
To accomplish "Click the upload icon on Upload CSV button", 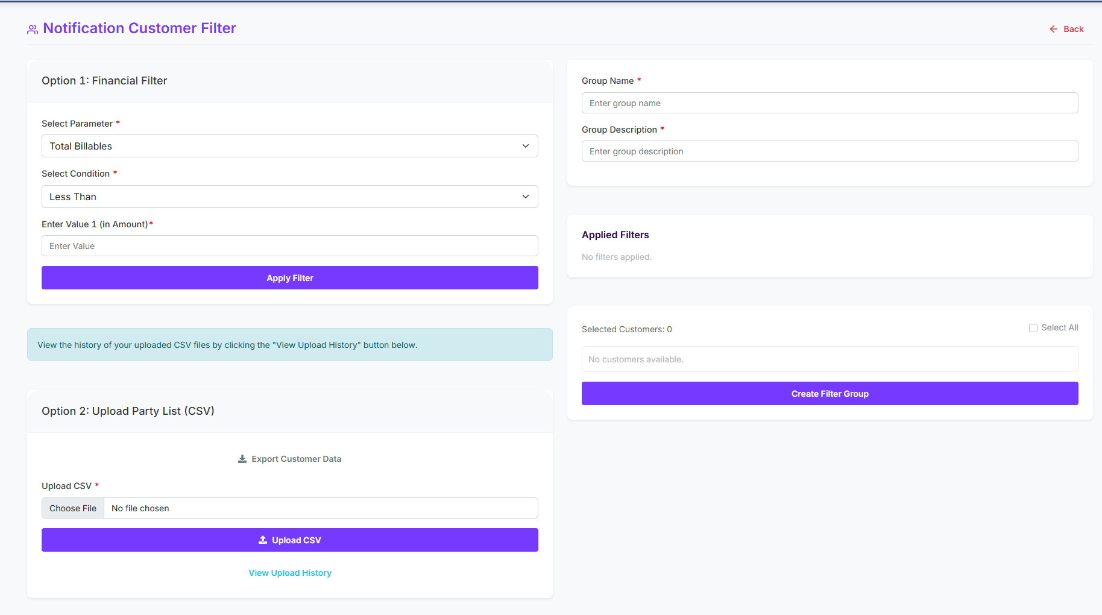I will (x=263, y=540).
